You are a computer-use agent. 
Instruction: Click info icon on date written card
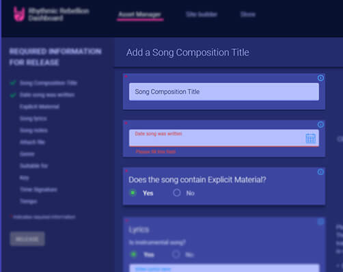320,124
